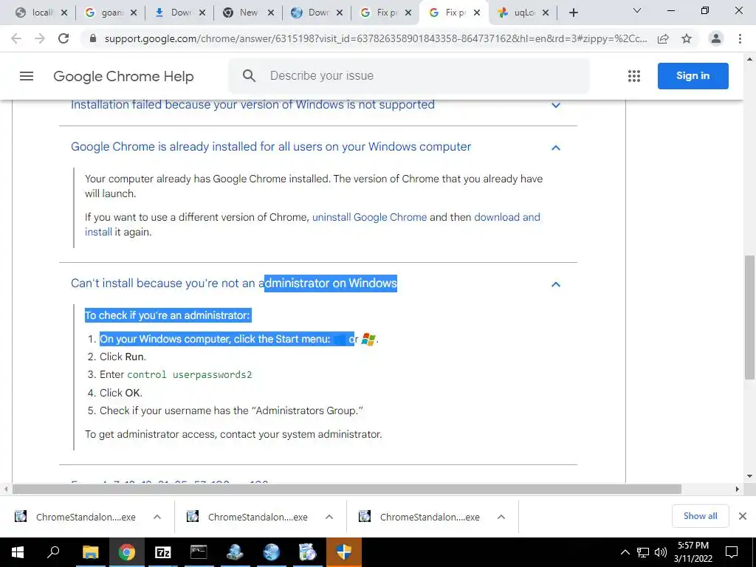Click the taskbar clock
756x567 pixels.
tap(693, 552)
